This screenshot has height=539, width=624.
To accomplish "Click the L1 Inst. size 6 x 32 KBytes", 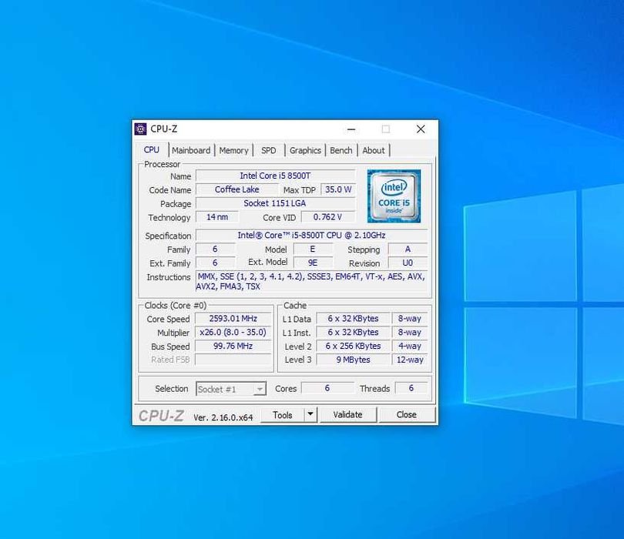I will pyautogui.click(x=353, y=332).
